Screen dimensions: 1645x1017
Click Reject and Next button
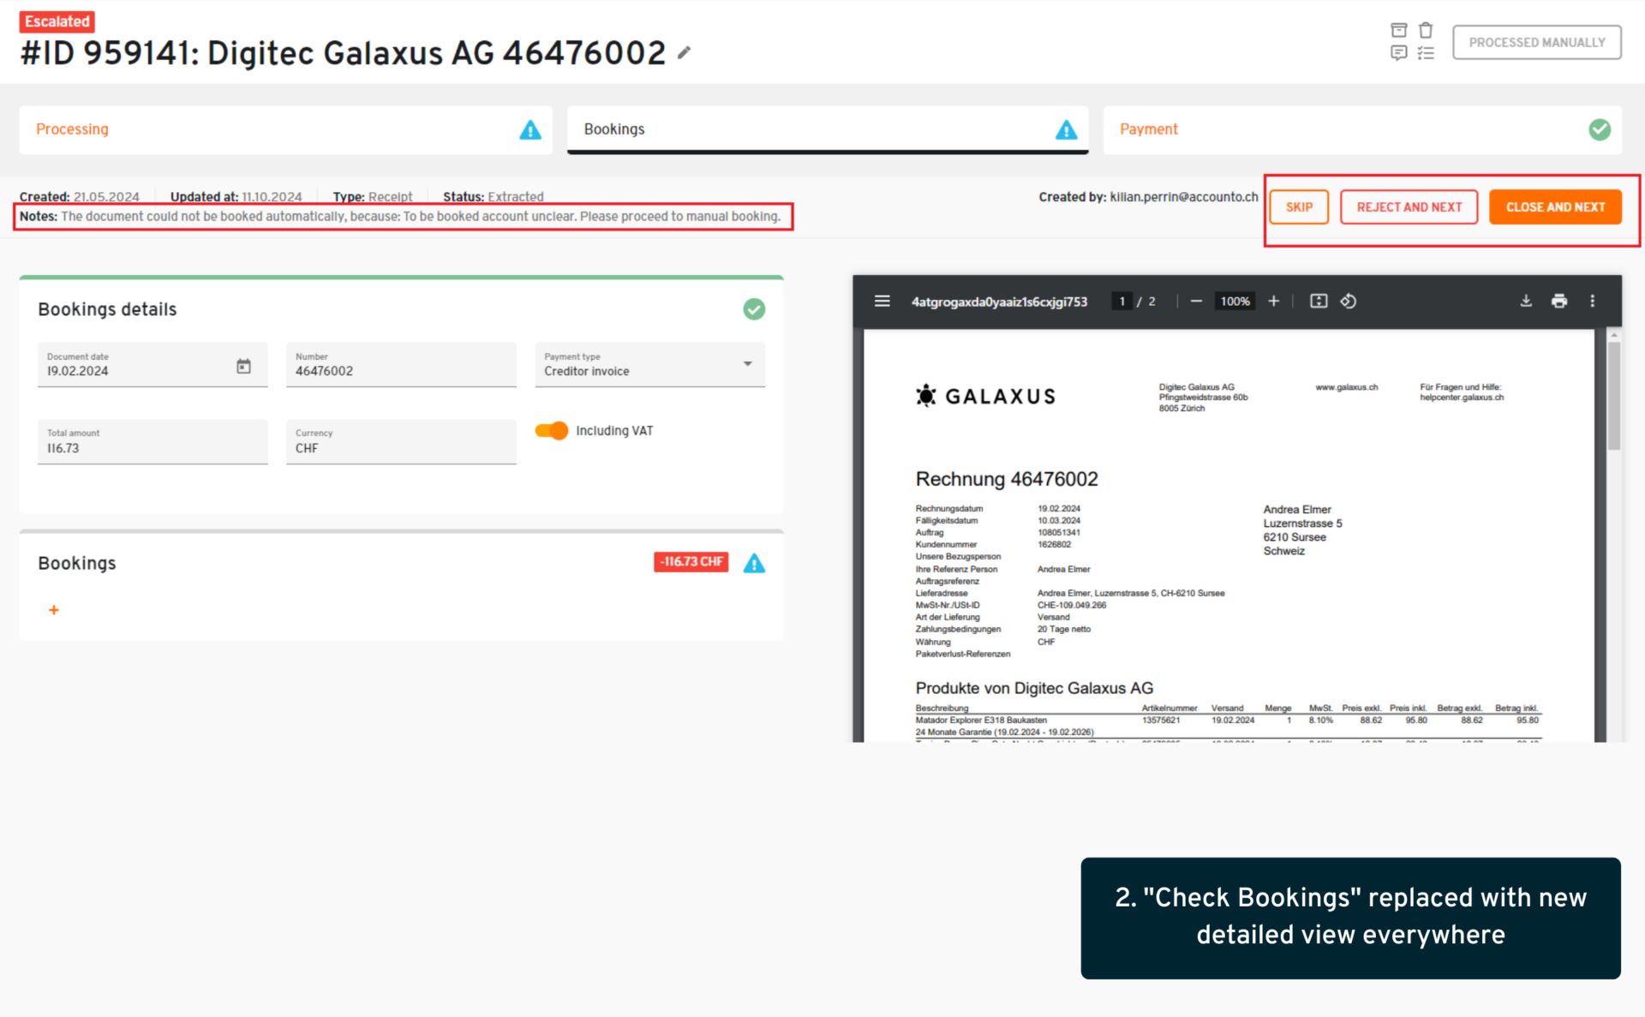(x=1409, y=207)
